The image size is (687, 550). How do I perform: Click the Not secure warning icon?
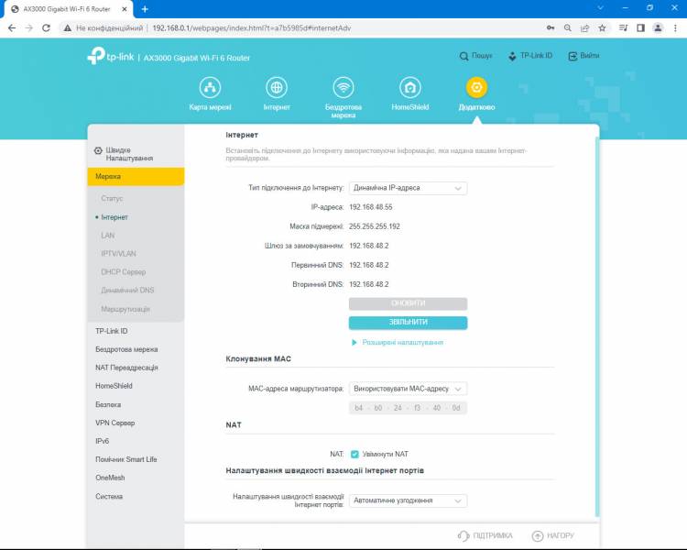pyautogui.click(x=68, y=28)
